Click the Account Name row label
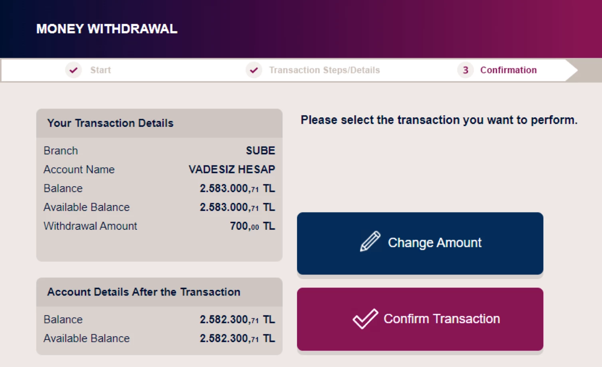Viewport: 602px width, 367px height. pyautogui.click(x=79, y=170)
